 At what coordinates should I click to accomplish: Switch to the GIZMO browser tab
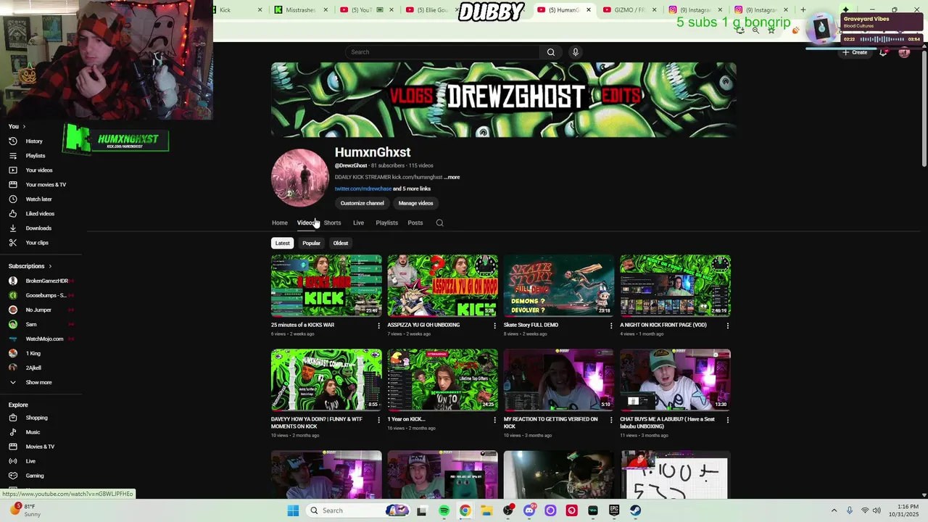[628, 10]
